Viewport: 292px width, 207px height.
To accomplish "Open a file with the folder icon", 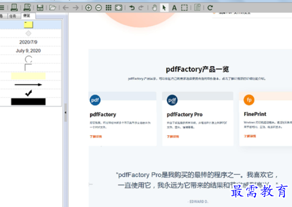I will click(53, 8).
